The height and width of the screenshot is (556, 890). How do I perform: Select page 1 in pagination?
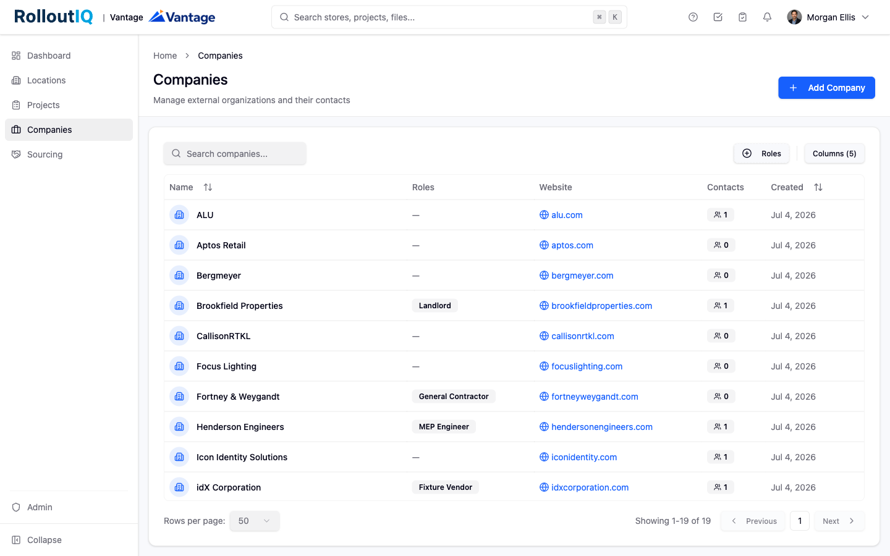point(800,521)
